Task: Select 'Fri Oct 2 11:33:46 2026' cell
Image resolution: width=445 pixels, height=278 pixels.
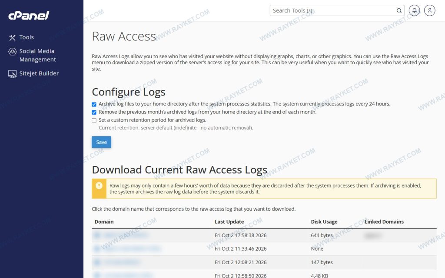Action: [x=241, y=249]
